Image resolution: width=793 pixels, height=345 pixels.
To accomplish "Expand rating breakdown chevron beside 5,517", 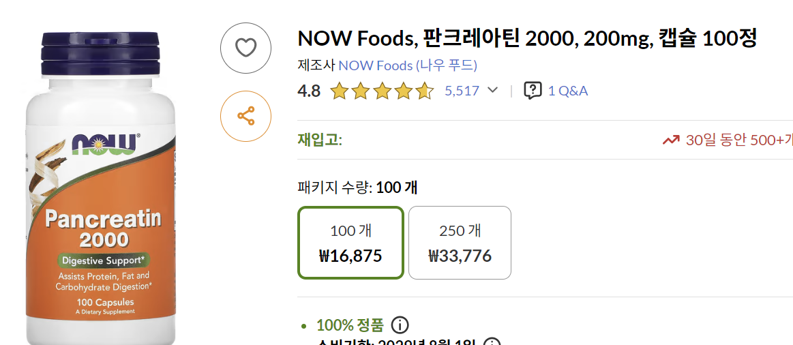I will [x=493, y=91].
